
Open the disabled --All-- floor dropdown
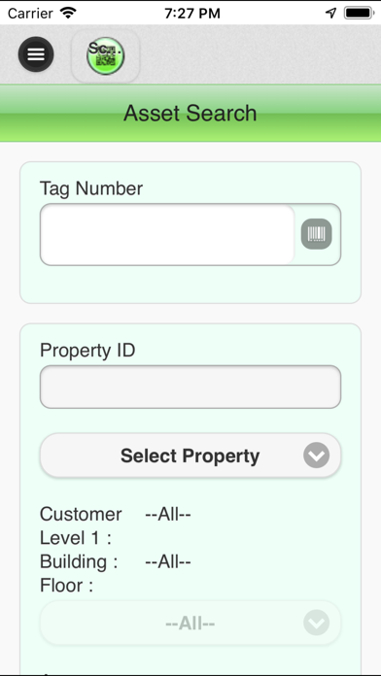point(190,623)
